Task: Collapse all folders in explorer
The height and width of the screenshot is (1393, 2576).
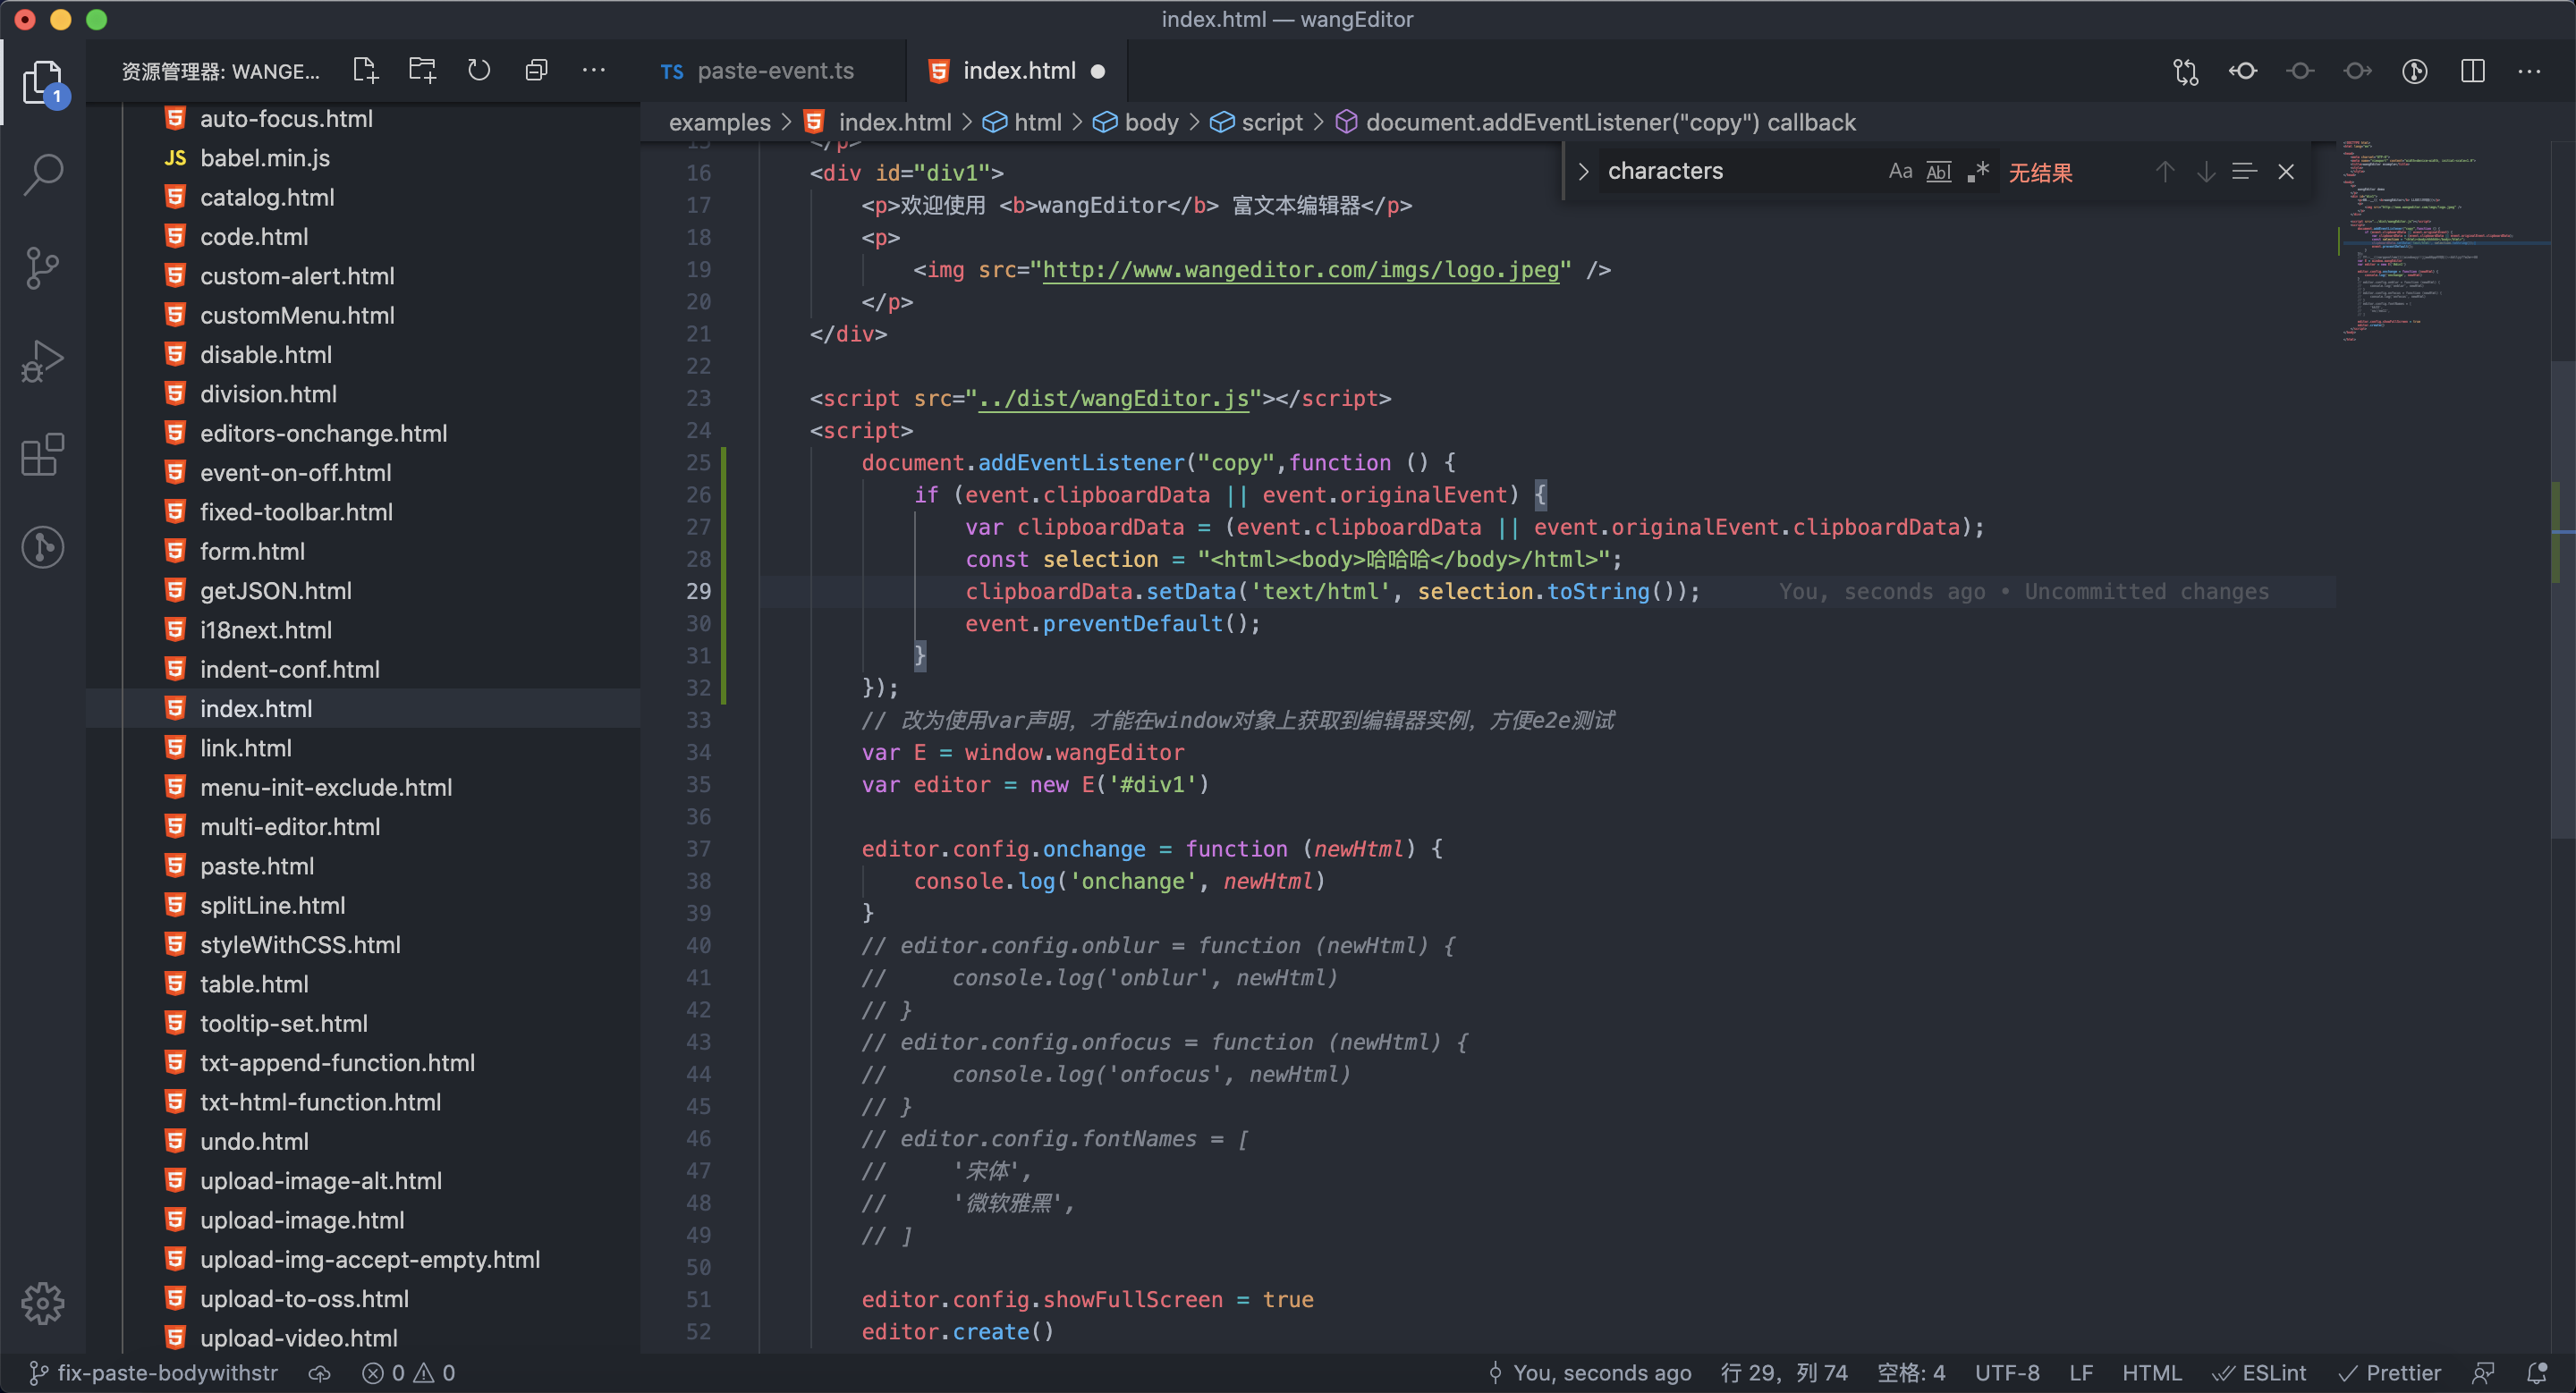Action: pos(536,70)
